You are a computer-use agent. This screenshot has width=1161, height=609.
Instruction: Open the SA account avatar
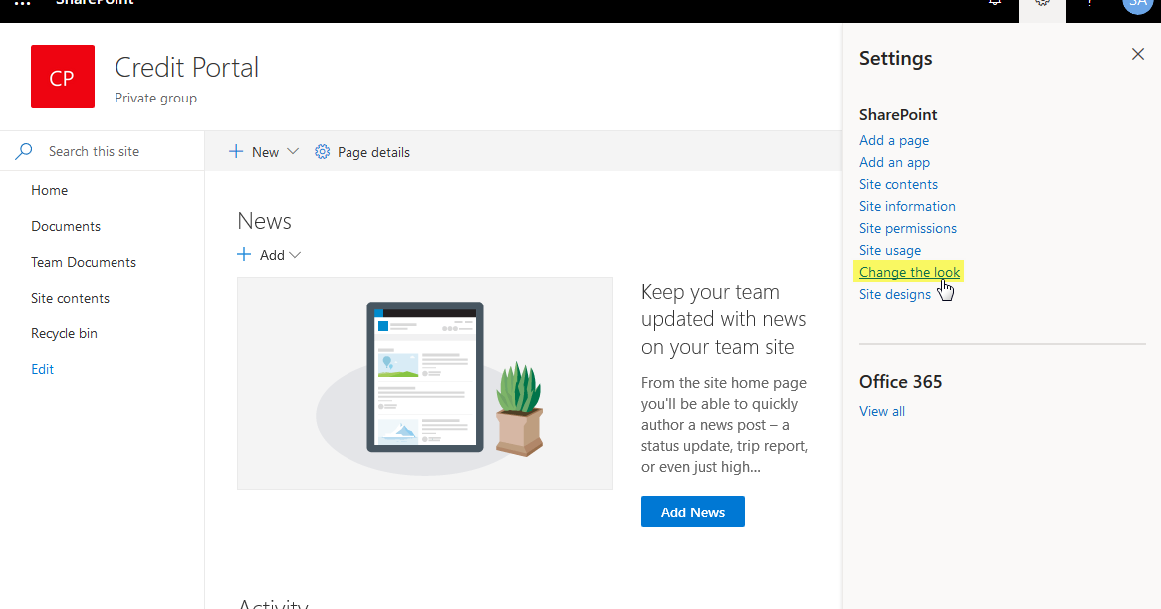[x=1136, y=6]
